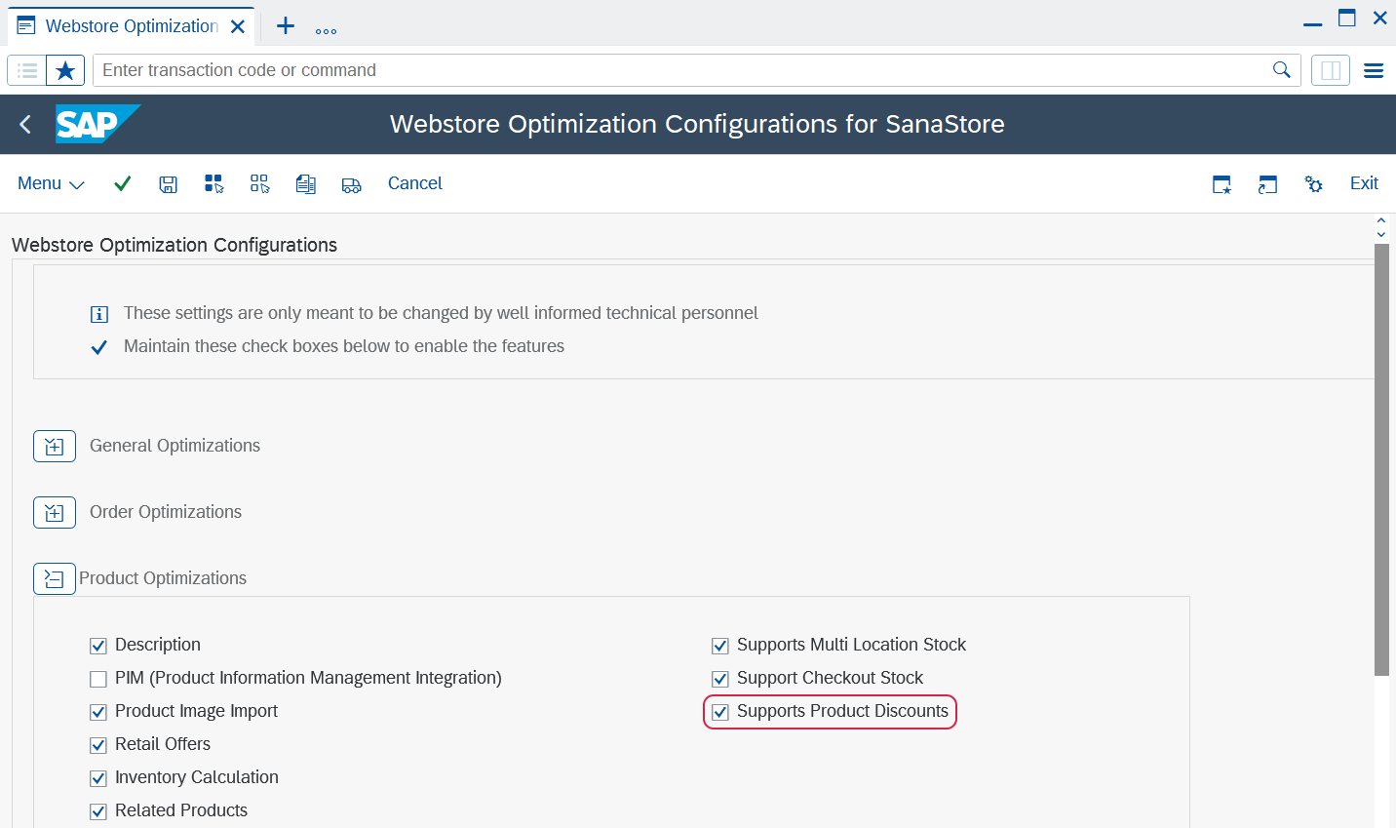Screen dimensions: 1396x828
Task: Click the transport truck toolbar icon
Action: (x=352, y=185)
